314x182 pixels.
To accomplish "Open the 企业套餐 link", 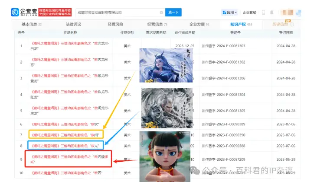I will point(249,13).
